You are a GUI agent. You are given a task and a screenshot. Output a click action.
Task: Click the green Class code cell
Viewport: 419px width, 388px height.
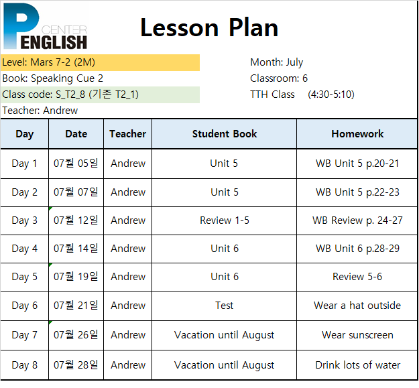(100, 94)
